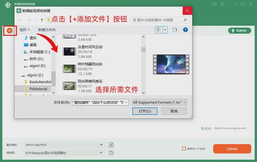
Task: Open save path dropdown arrow
Action: coord(101,153)
